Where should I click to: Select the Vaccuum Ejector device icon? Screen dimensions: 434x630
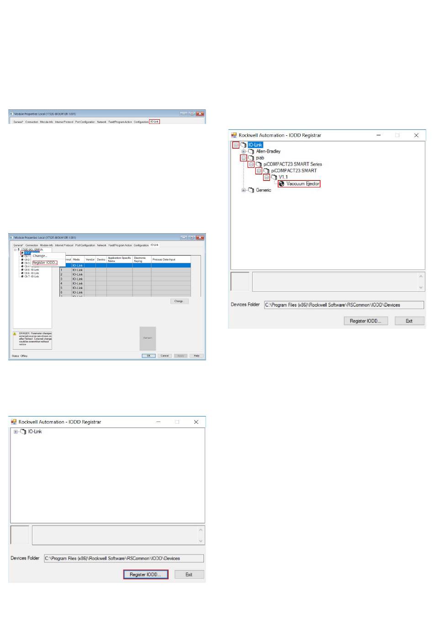tap(281, 184)
